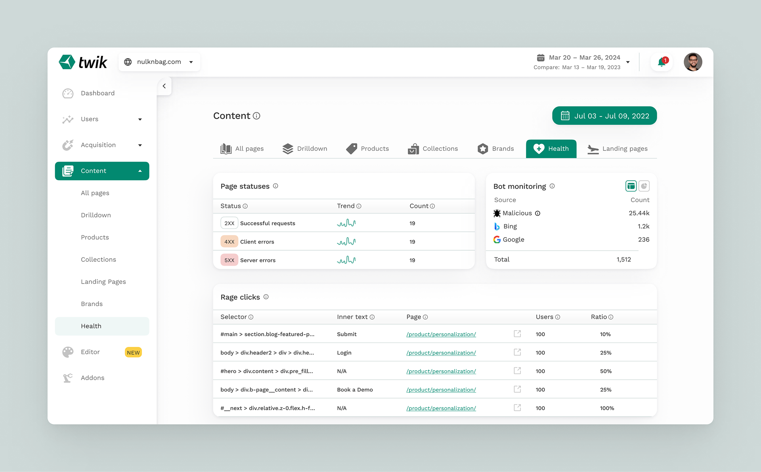Viewport: 761px width, 472px height.
Task: Open /product/personalization/ link in Submit row
Action: (x=441, y=334)
